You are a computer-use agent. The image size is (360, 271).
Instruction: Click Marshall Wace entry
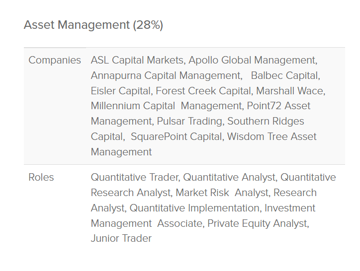[289, 91]
